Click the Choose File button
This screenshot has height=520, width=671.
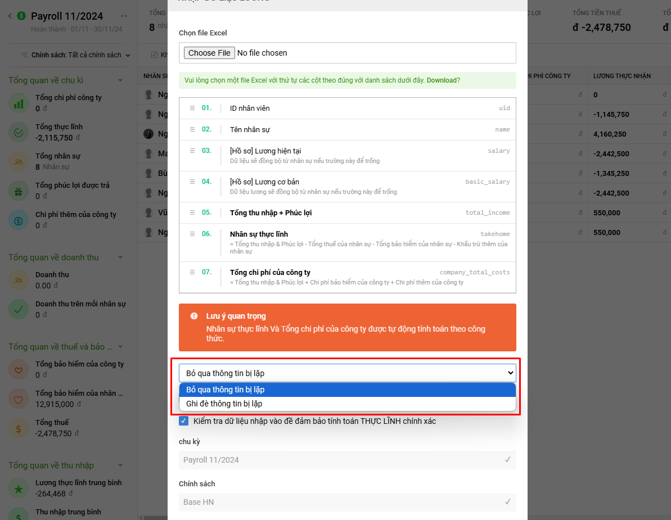(209, 53)
